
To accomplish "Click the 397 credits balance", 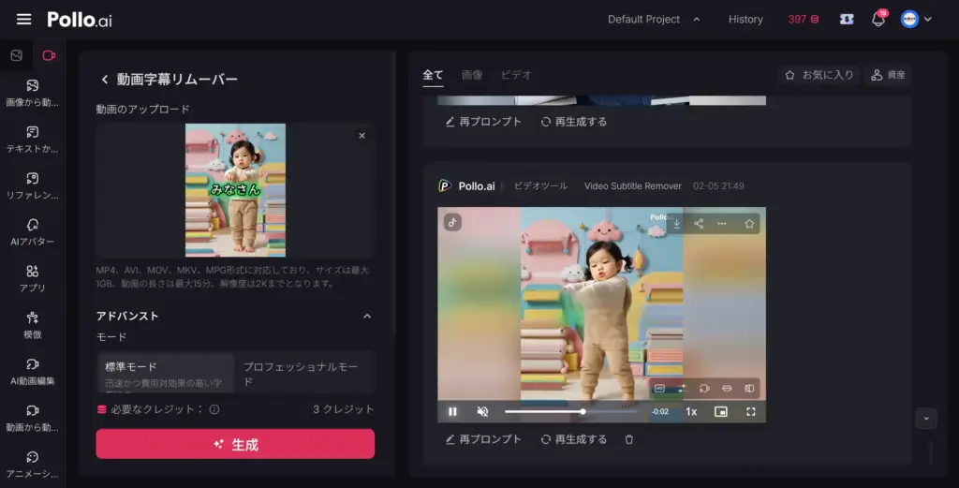I will (x=803, y=20).
